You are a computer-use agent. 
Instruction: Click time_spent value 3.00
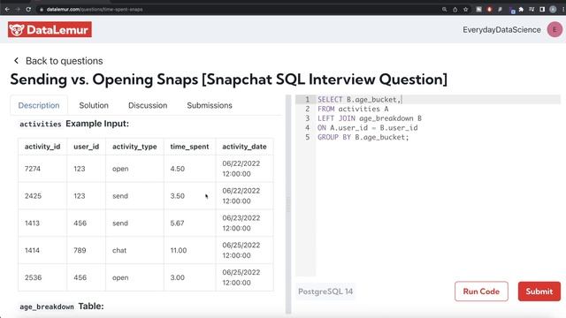click(x=177, y=277)
